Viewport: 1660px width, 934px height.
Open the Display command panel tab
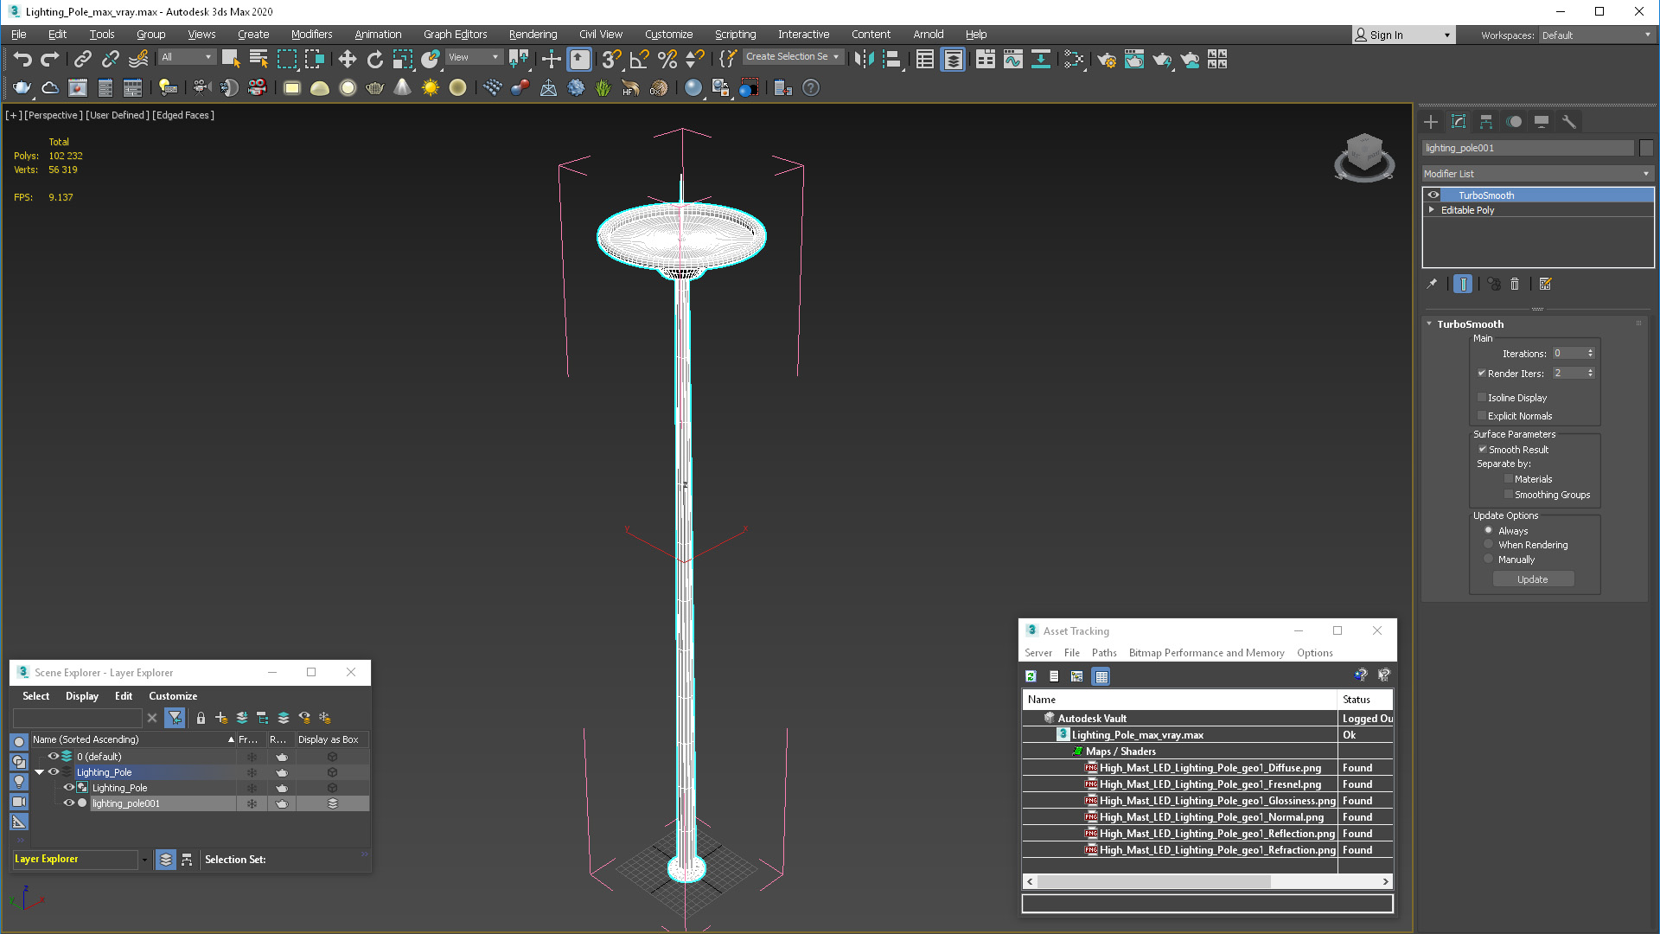1542,122
